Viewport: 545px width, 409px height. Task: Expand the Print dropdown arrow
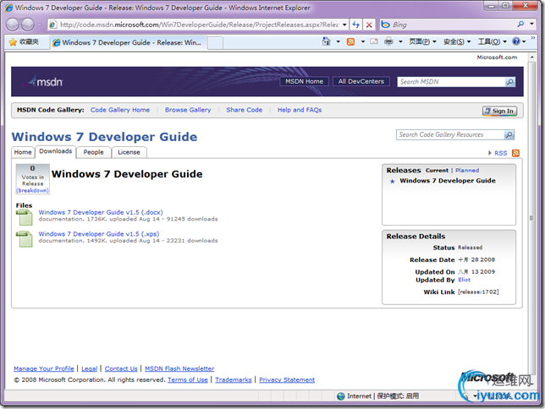(x=400, y=41)
